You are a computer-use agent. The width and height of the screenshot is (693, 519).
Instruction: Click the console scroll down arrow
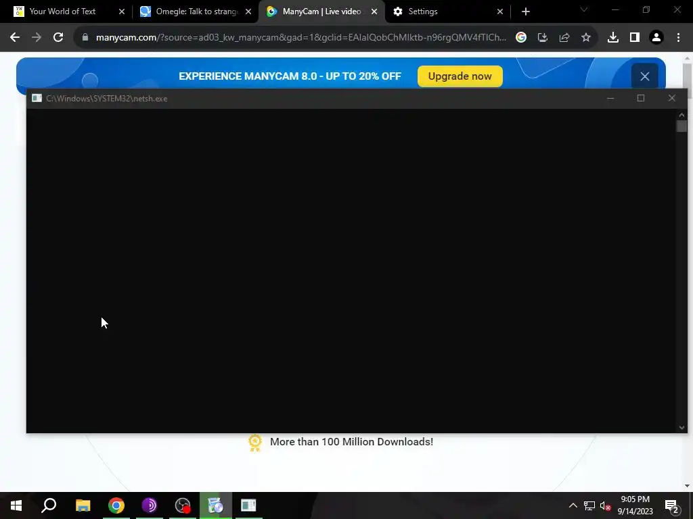pyautogui.click(x=681, y=427)
